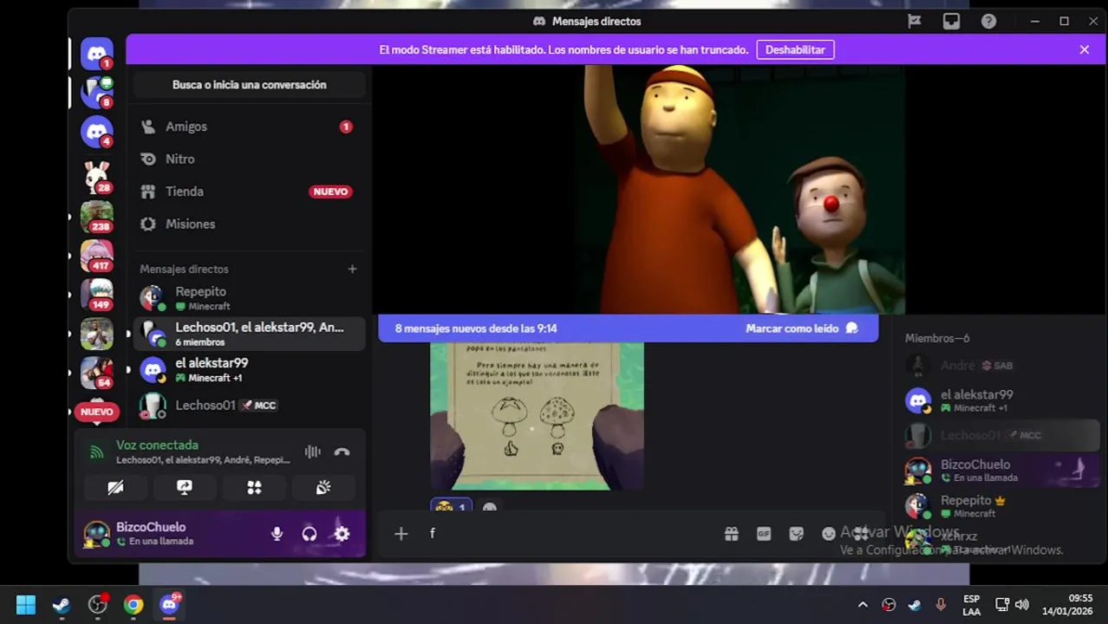Open the emoji picker
1108x624 pixels.
[828, 534]
